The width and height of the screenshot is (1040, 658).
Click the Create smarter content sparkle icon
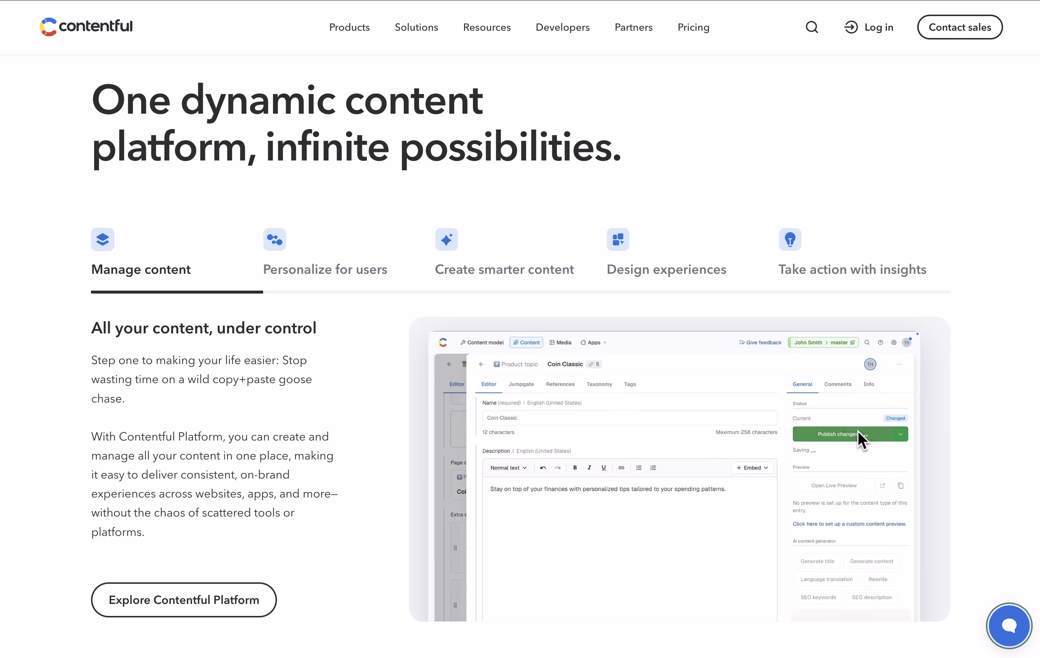[x=447, y=239]
